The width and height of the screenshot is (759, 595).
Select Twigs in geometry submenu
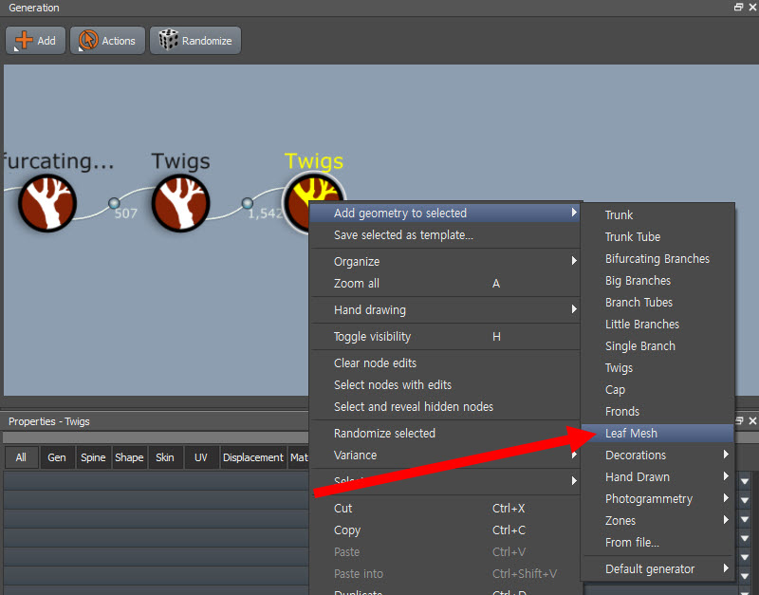658,368
